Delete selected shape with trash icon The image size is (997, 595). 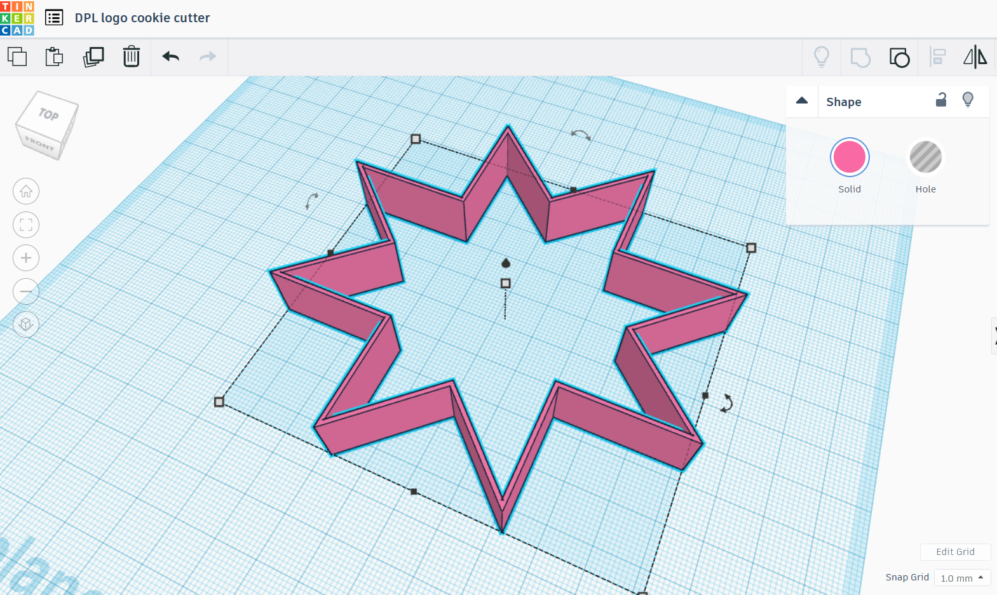(132, 57)
